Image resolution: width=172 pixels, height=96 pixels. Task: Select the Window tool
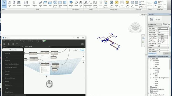[19, 3]
